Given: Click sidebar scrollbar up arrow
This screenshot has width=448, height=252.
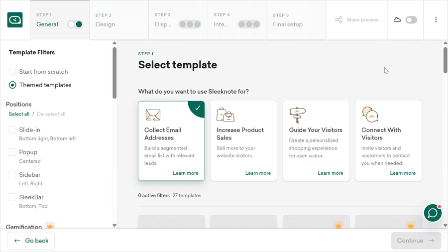Looking at the screenshot, I should [114, 43].
